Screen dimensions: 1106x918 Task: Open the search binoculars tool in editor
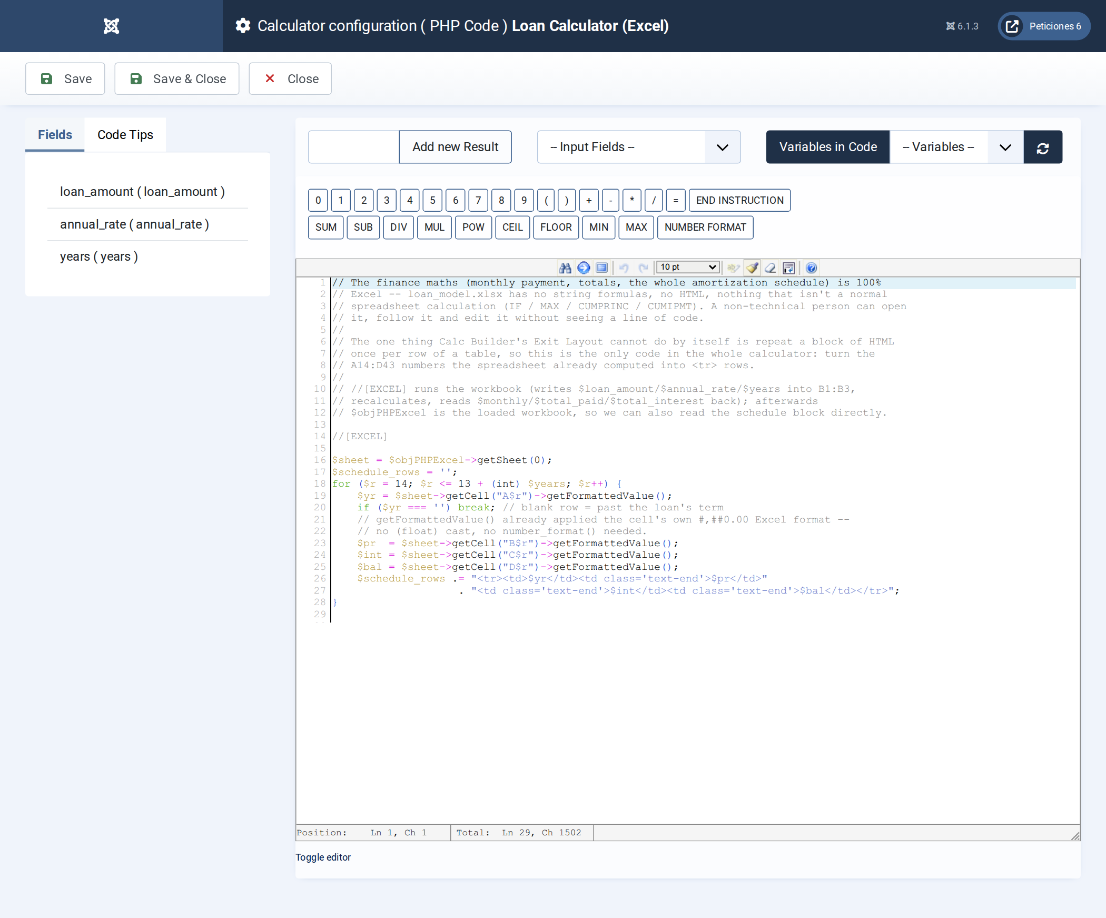pyautogui.click(x=565, y=268)
